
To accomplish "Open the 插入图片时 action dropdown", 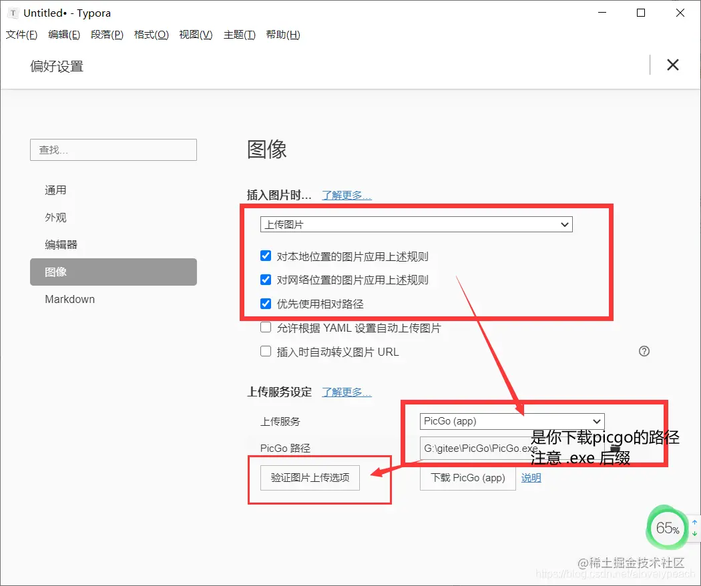I will point(416,224).
